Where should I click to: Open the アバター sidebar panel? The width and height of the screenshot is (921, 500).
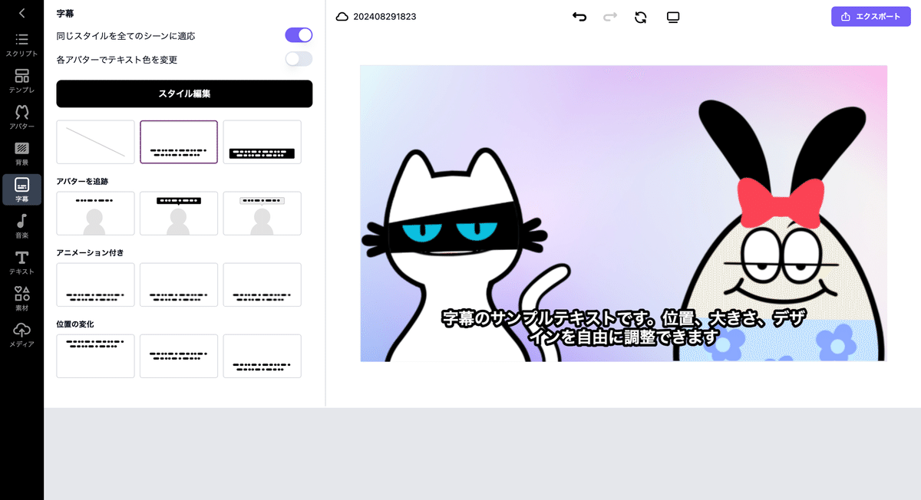click(x=21, y=117)
